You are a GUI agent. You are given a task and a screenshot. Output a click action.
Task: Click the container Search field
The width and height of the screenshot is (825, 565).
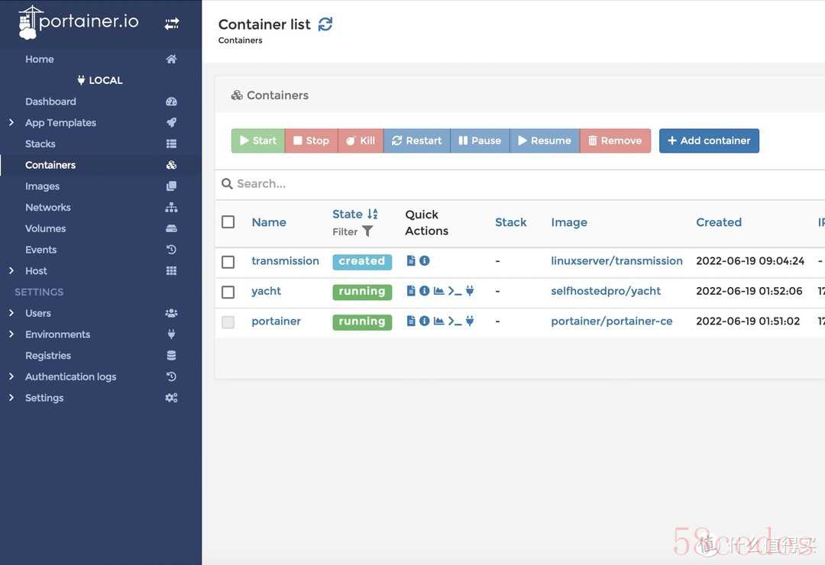(521, 183)
